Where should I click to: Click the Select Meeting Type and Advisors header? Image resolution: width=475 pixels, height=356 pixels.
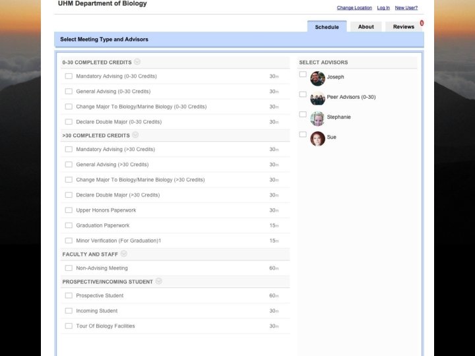pyautogui.click(x=104, y=40)
